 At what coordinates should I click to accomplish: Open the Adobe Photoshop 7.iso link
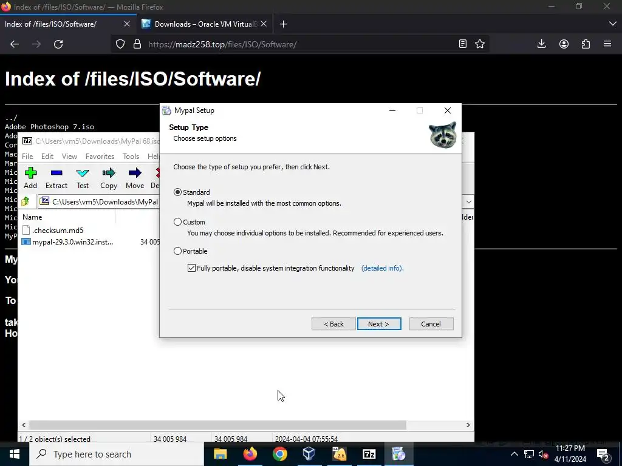50,127
